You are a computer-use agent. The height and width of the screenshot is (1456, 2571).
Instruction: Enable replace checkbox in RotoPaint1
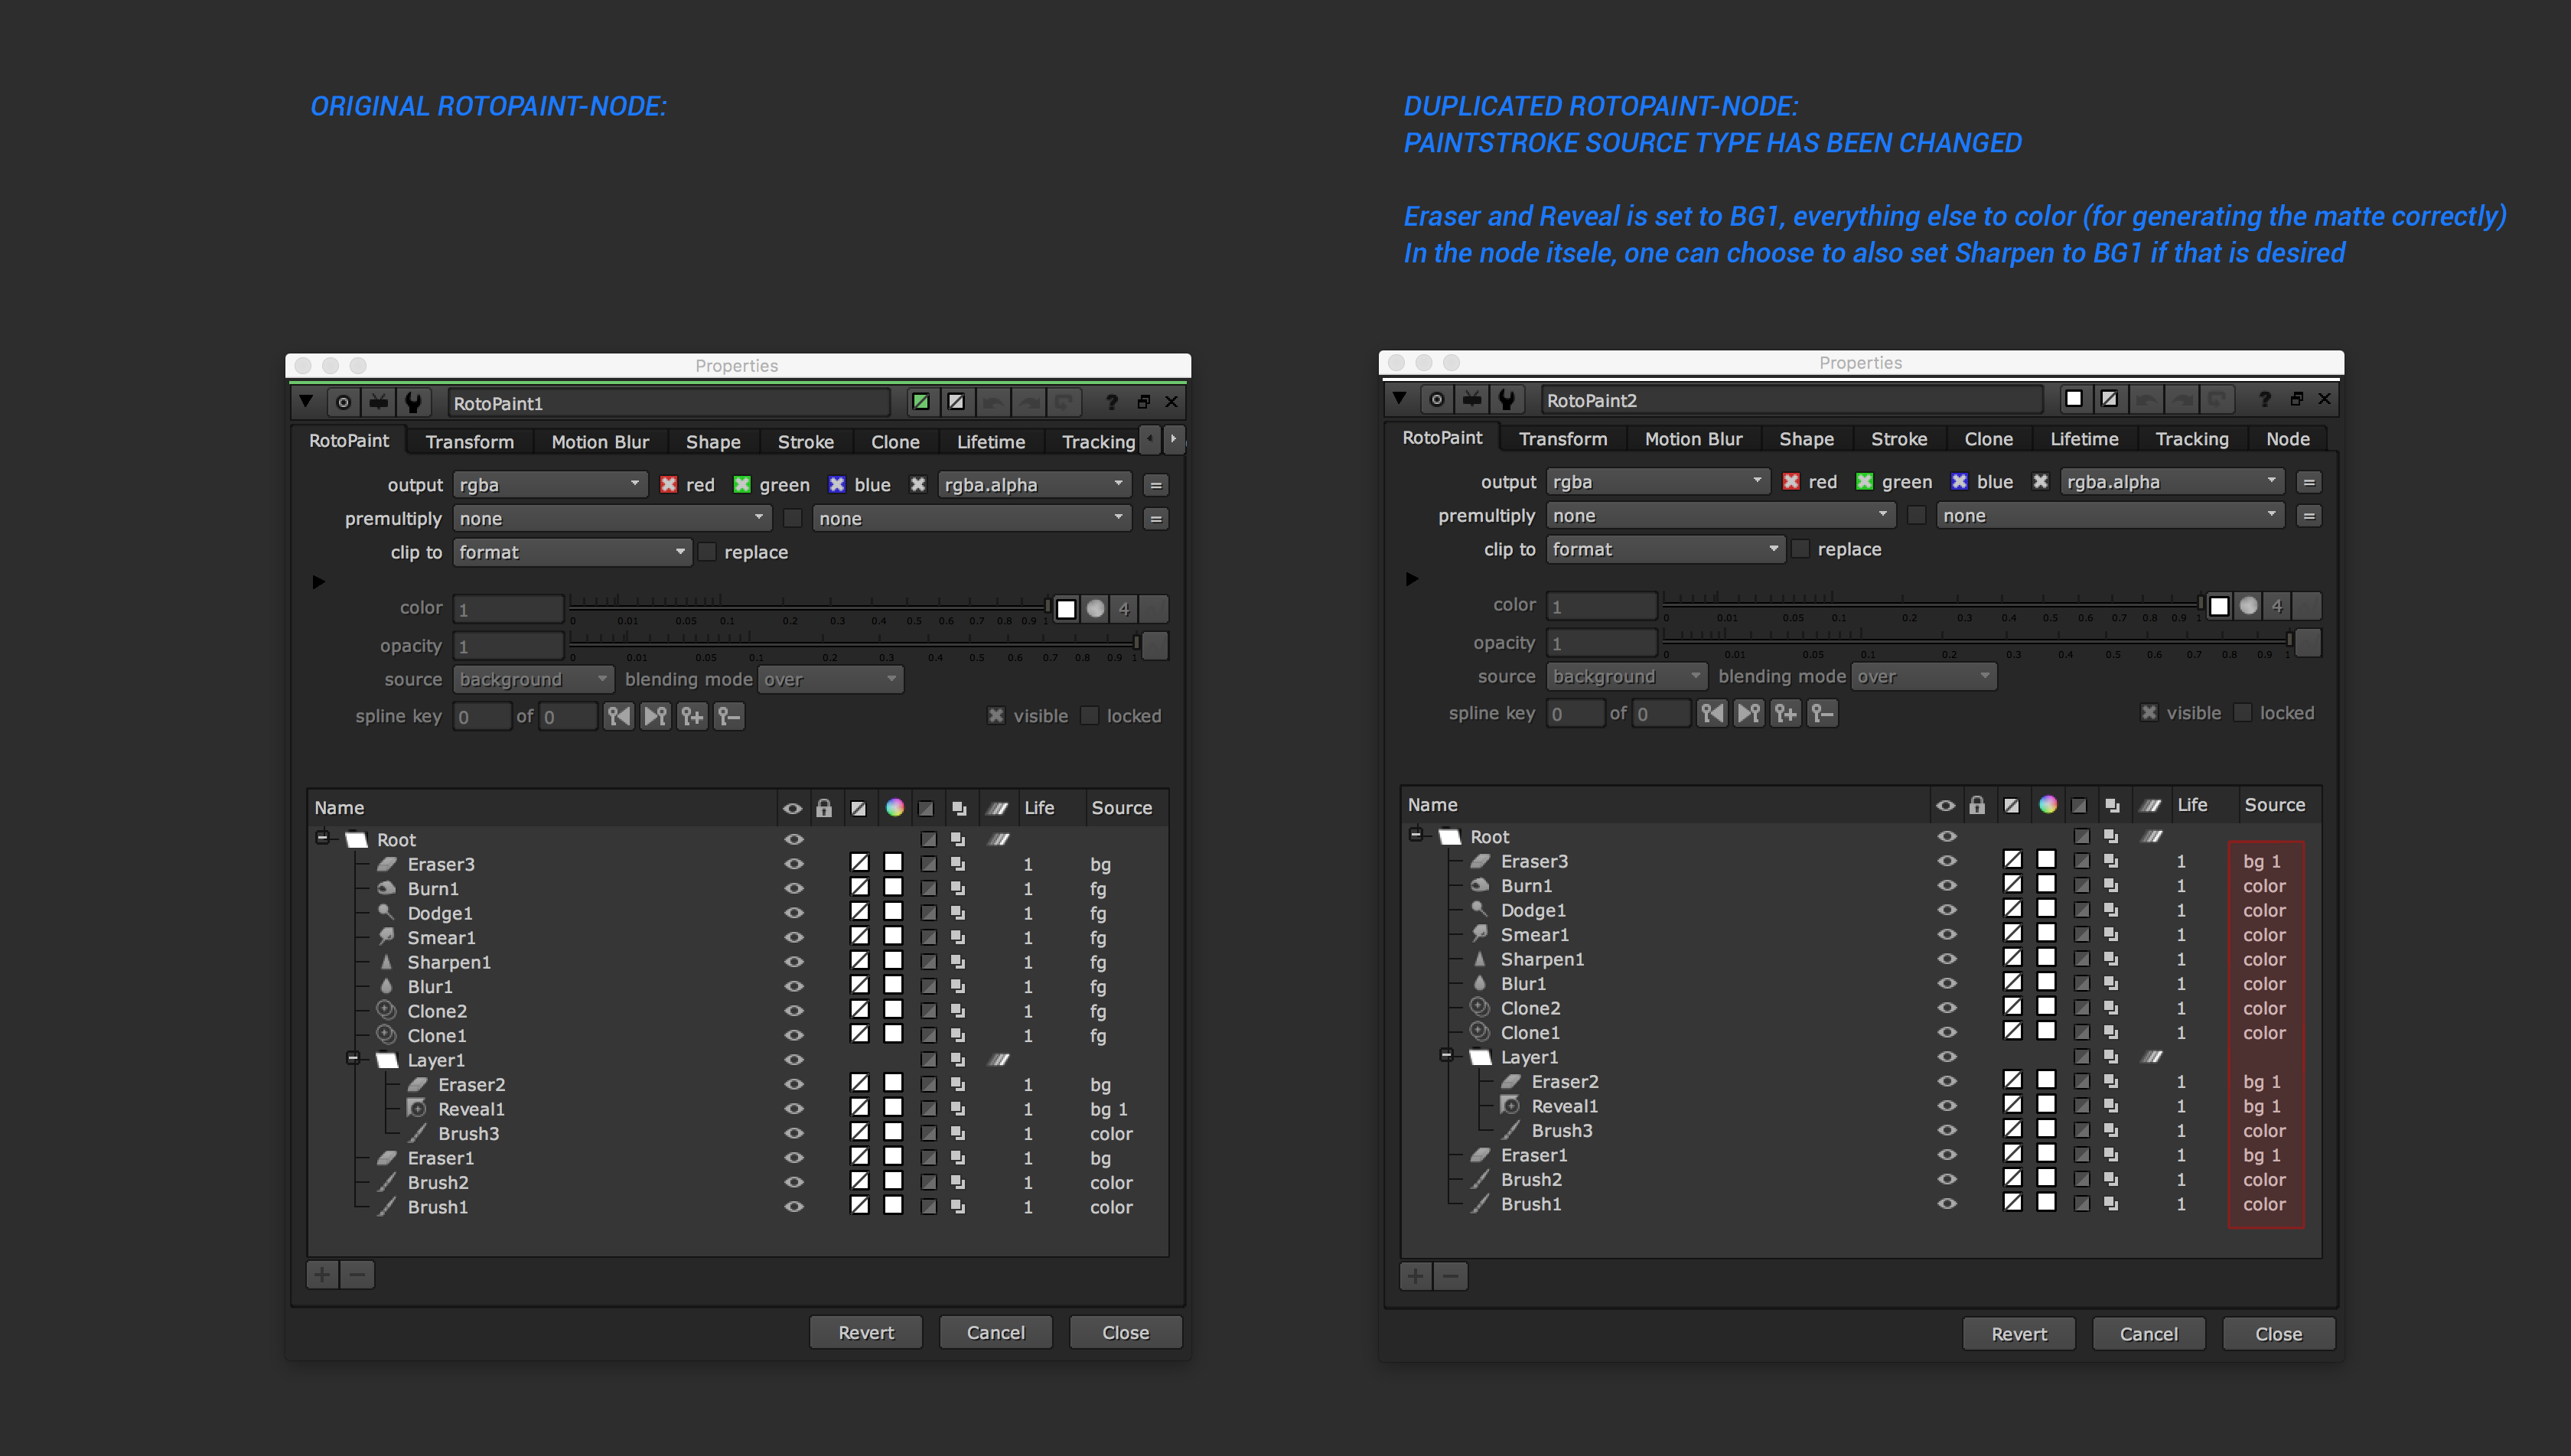(x=708, y=552)
